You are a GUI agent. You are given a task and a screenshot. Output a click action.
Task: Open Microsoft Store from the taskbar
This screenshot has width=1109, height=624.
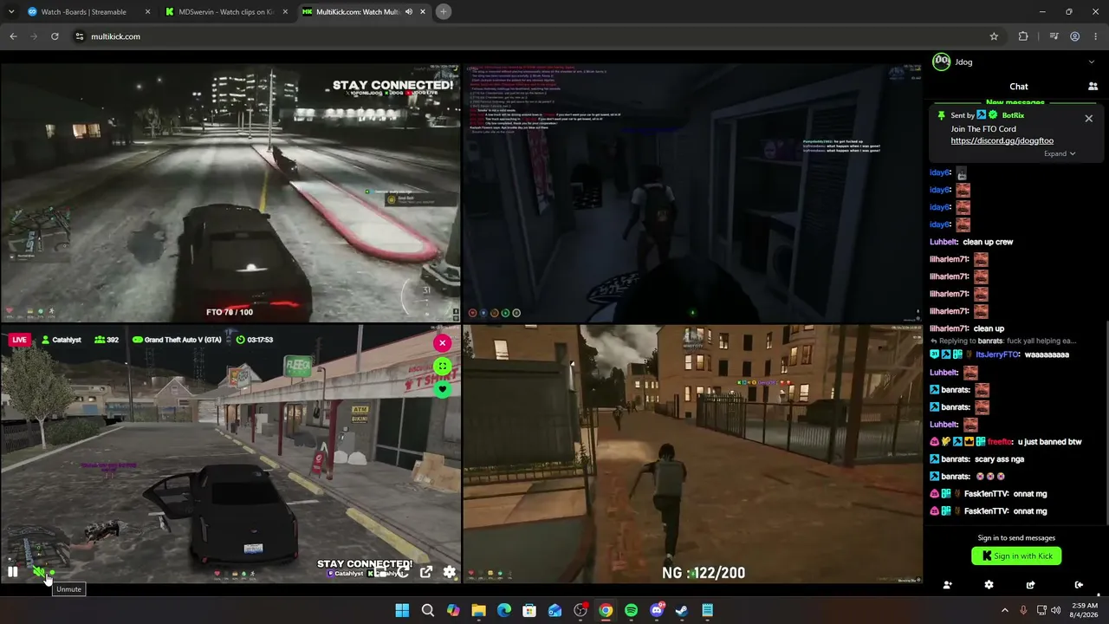pyautogui.click(x=529, y=610)
